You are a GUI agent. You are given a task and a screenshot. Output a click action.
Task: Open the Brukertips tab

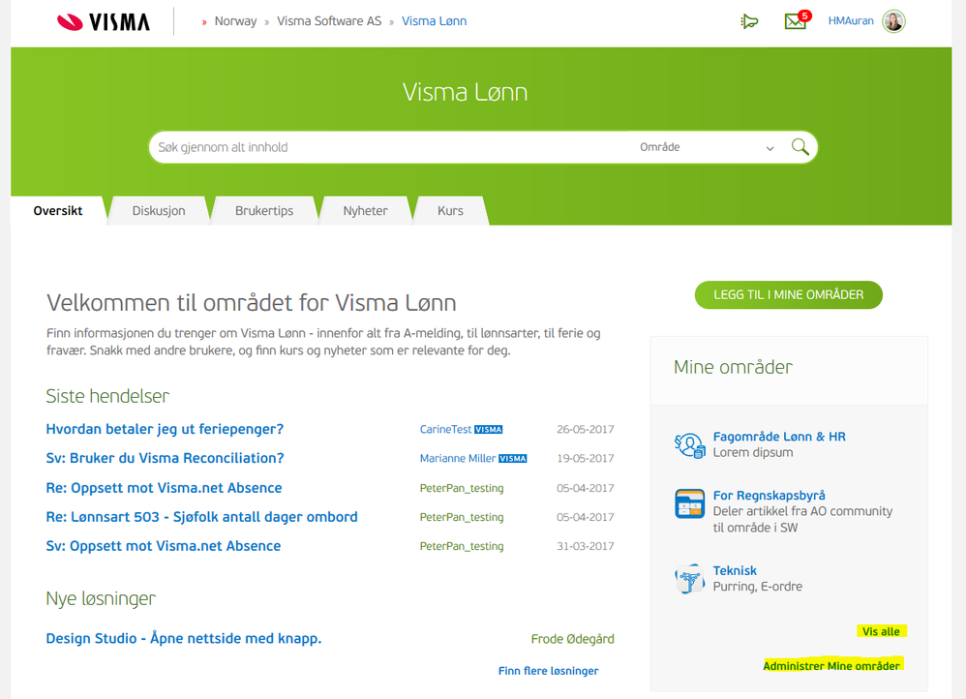click(x=264, y=211)
